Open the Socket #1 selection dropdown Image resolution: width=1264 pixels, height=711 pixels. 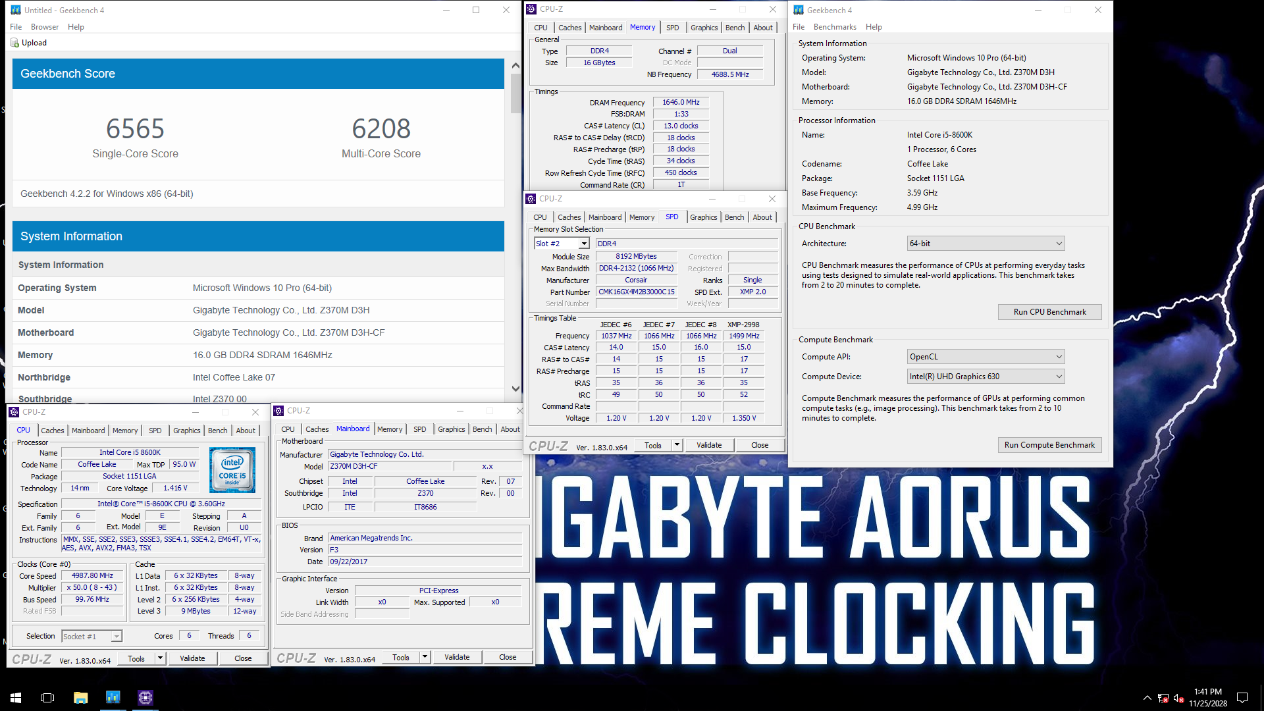[92, 637]
